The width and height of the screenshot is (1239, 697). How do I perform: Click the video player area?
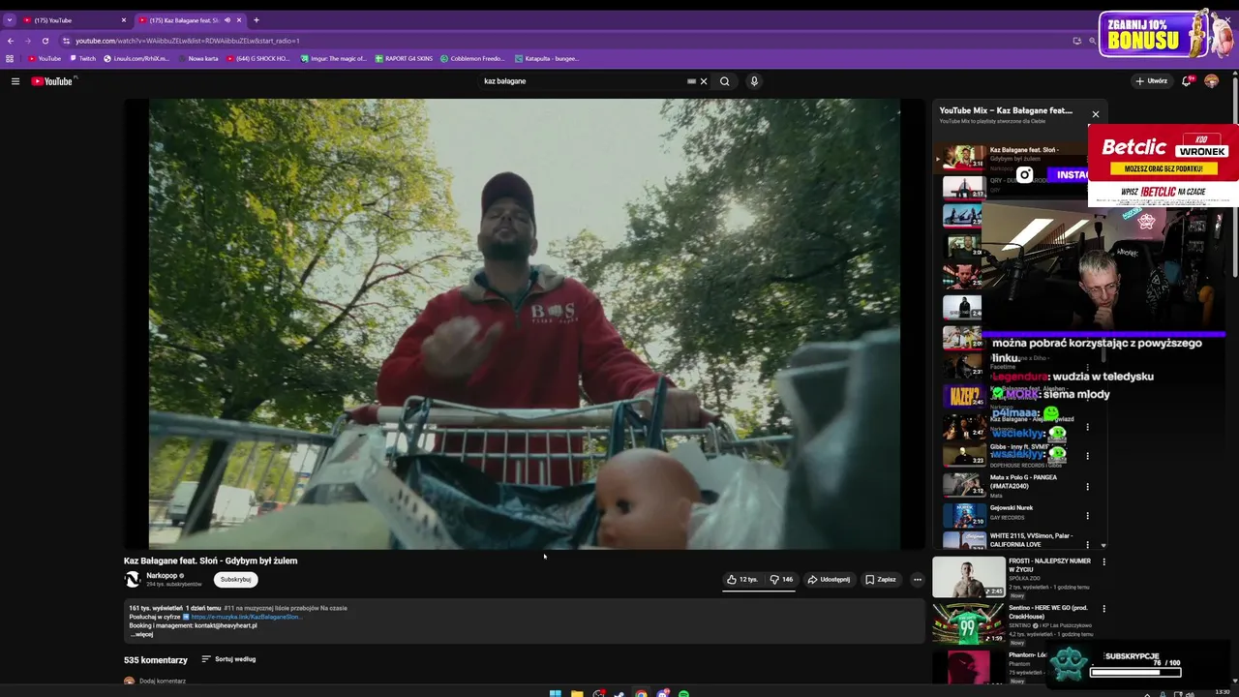point(524,323)
